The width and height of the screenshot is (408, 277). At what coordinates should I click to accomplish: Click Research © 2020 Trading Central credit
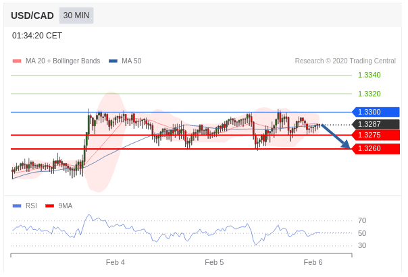pyautogui.click(x=345, y=61)
